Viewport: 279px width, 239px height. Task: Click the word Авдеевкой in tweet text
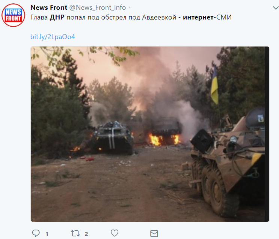[159, 17]
